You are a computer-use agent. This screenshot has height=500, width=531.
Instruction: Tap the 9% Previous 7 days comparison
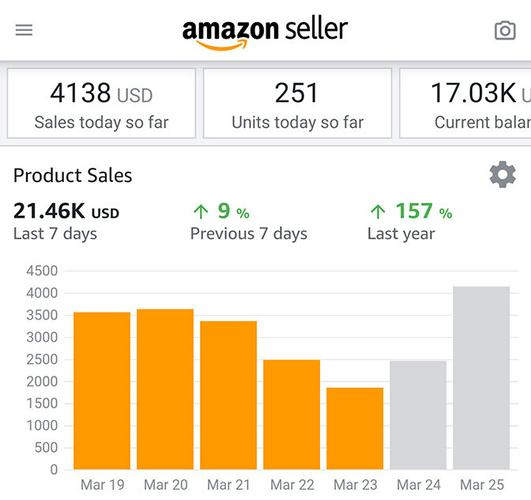(248, 222)
